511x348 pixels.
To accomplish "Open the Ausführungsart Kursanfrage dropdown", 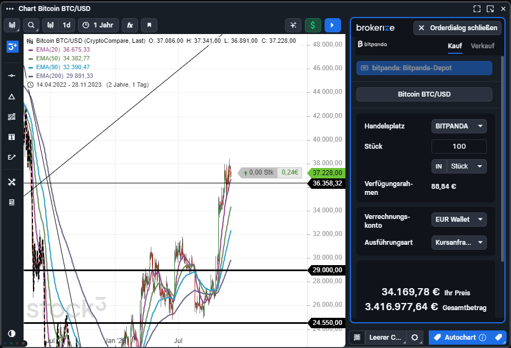I will point(459,243).
